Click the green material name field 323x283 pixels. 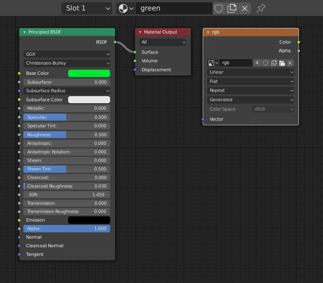pos(174,8)
